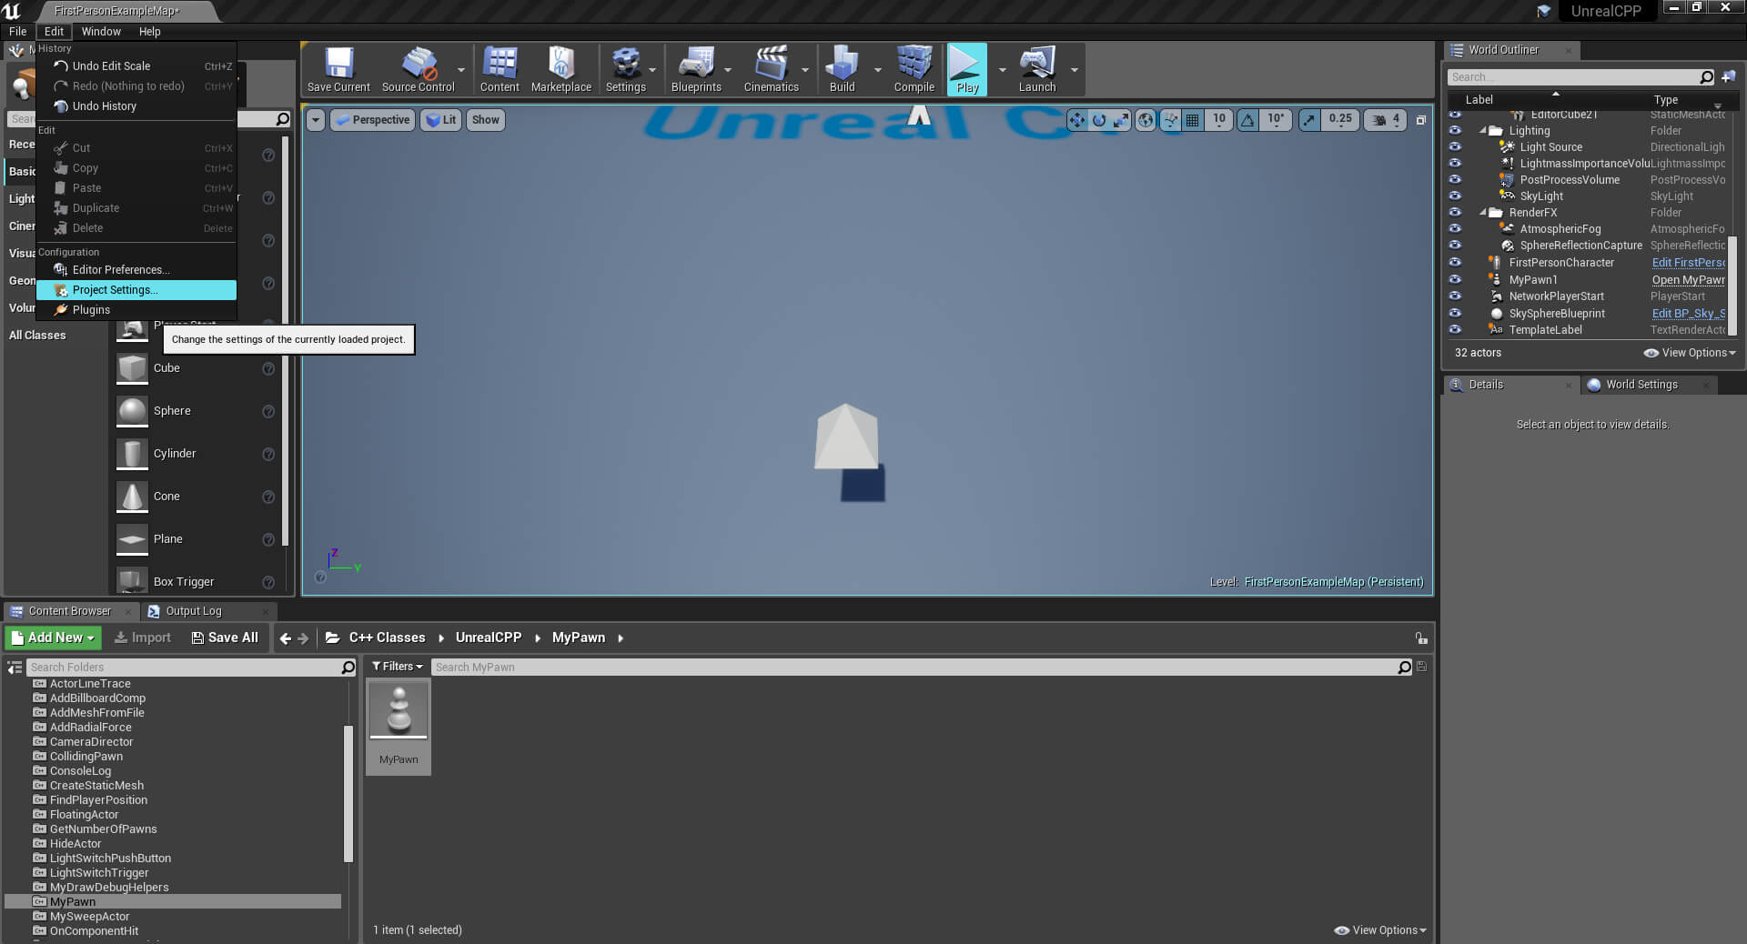
Task: Hide the SkyLight actor in outliner
Action: [1455, 196]
